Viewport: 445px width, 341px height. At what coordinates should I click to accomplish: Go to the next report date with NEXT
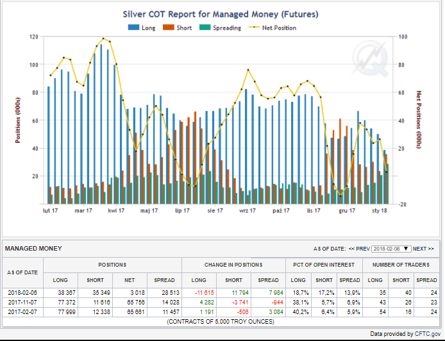click(x=423, y=249)
